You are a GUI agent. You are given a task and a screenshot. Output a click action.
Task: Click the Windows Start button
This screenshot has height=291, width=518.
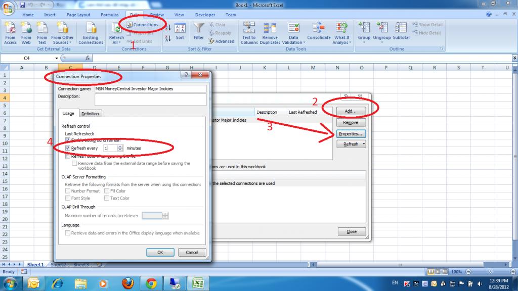(x=10, y=283)
